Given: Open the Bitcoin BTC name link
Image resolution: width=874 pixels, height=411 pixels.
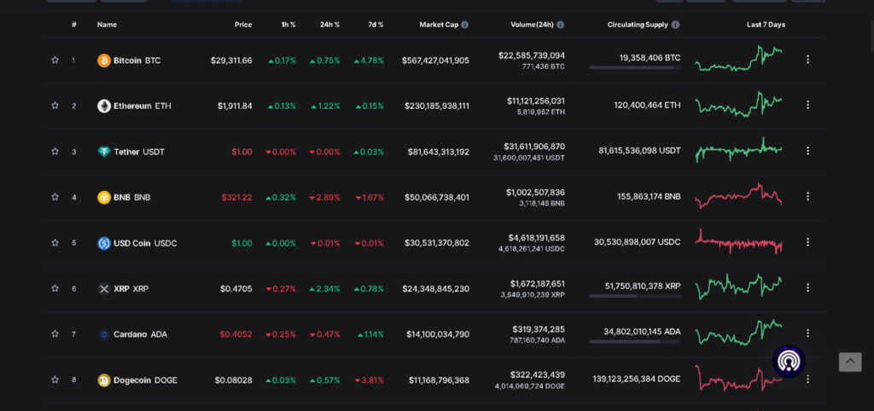Looking at the screenshot, I should click(137, 61).
